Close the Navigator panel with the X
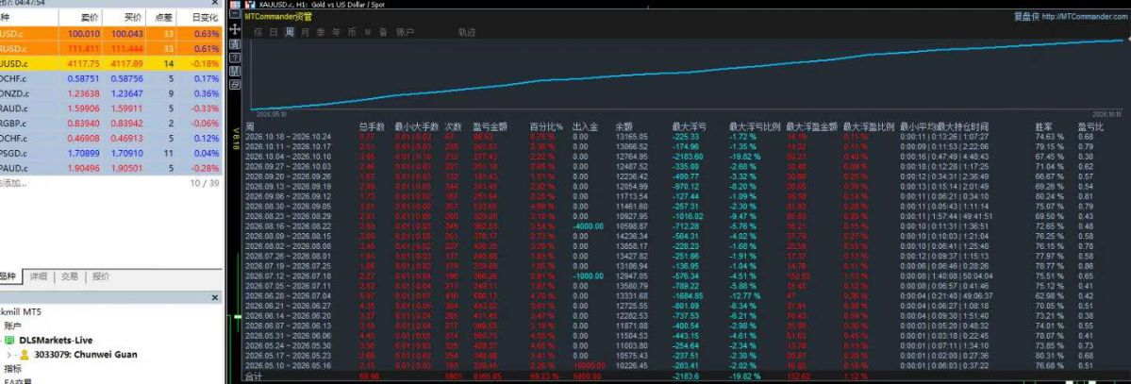 (215, 297)
